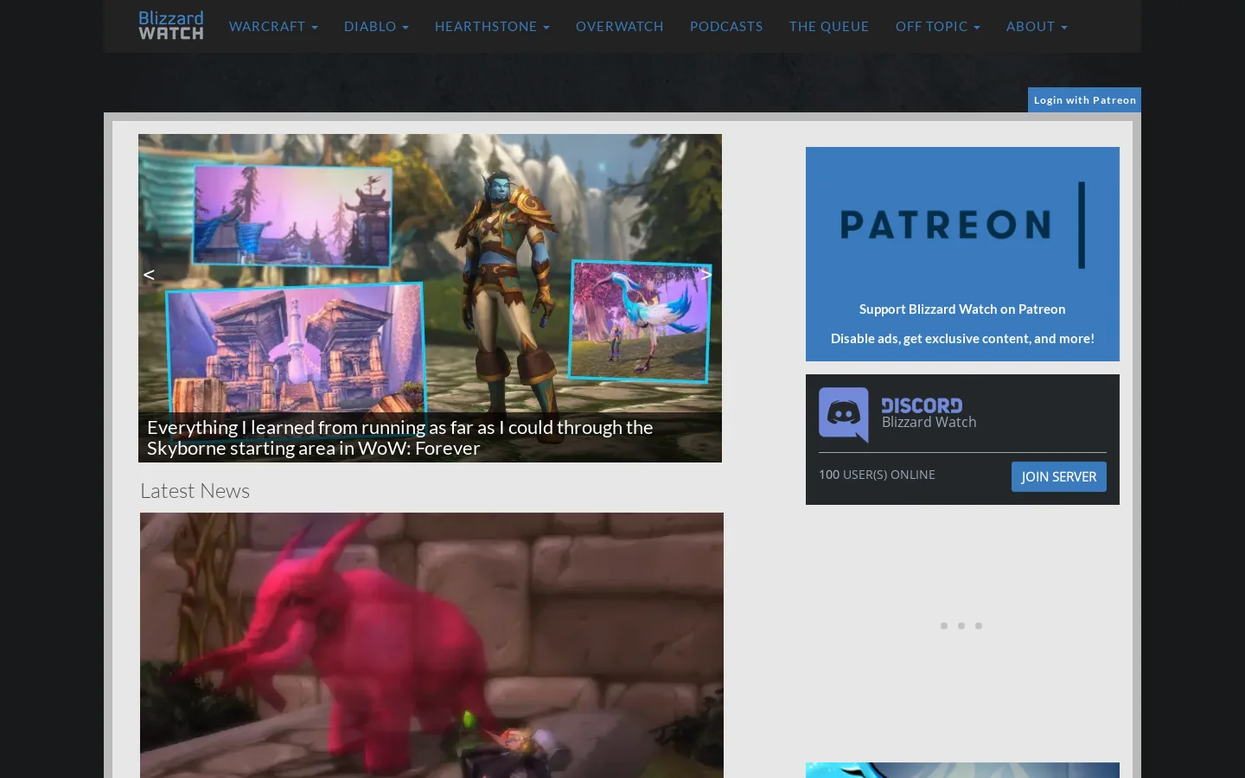Click Login with Patreon button
This screenshot has height=778, width=1245.
click(1084, 100)
